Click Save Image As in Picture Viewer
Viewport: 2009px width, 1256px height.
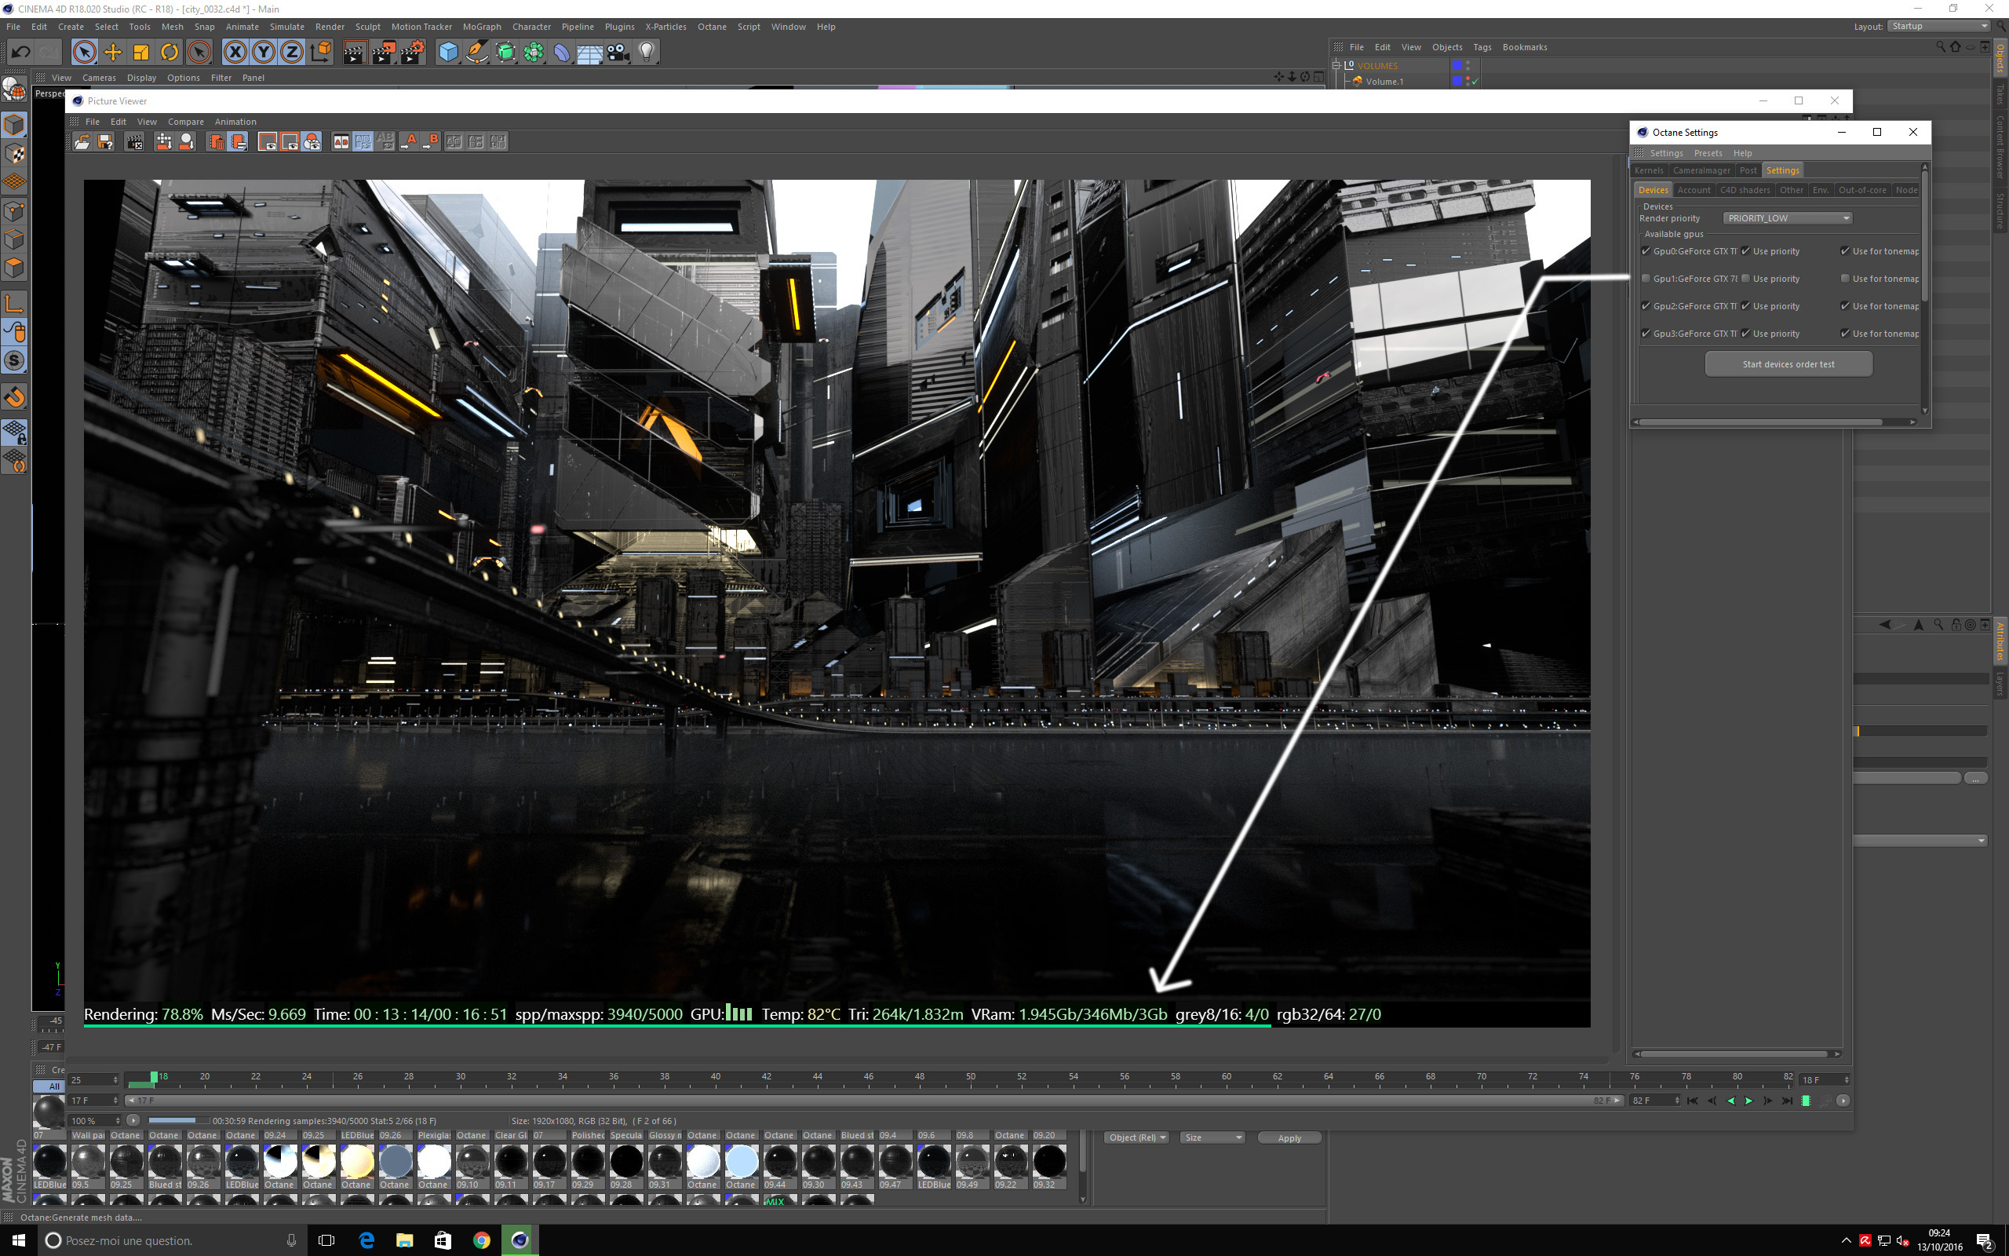tap(104, 142)
